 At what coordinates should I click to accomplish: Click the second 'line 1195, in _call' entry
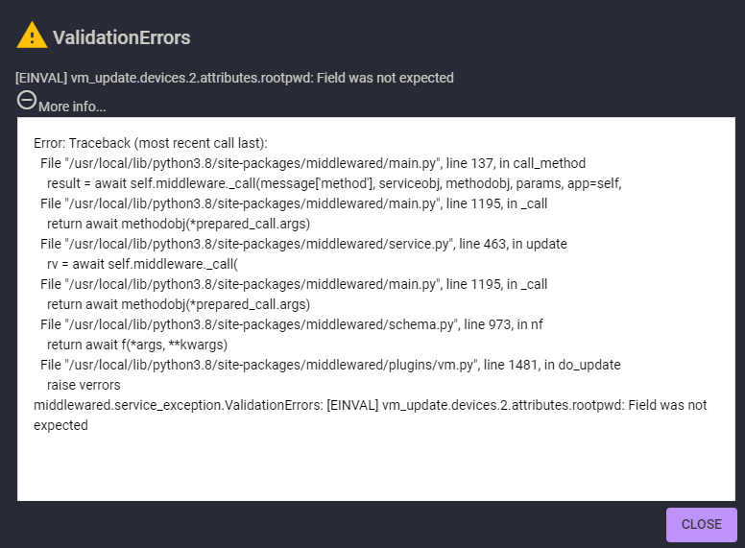pos(293,284)
